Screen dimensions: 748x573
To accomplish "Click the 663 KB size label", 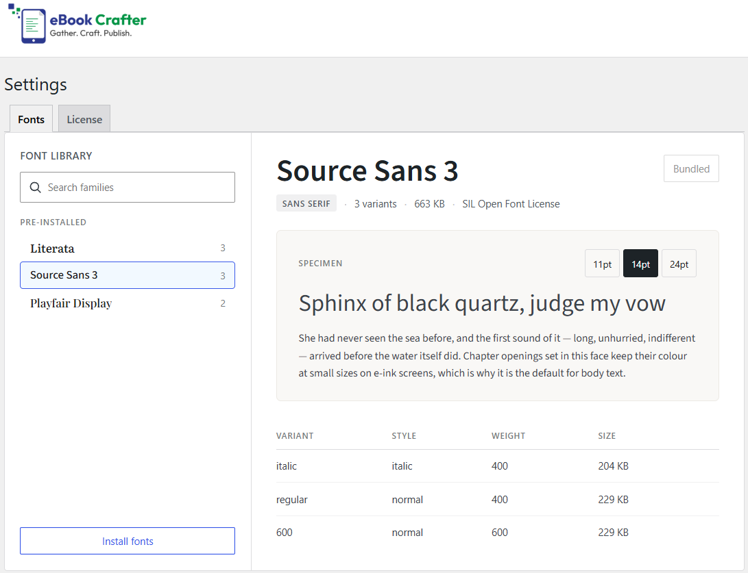I will 429,204.
